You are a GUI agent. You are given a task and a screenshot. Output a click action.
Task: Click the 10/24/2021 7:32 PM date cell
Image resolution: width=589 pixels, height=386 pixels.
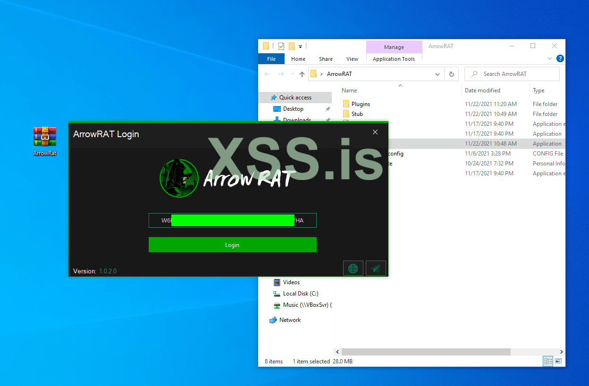(489, 164)
